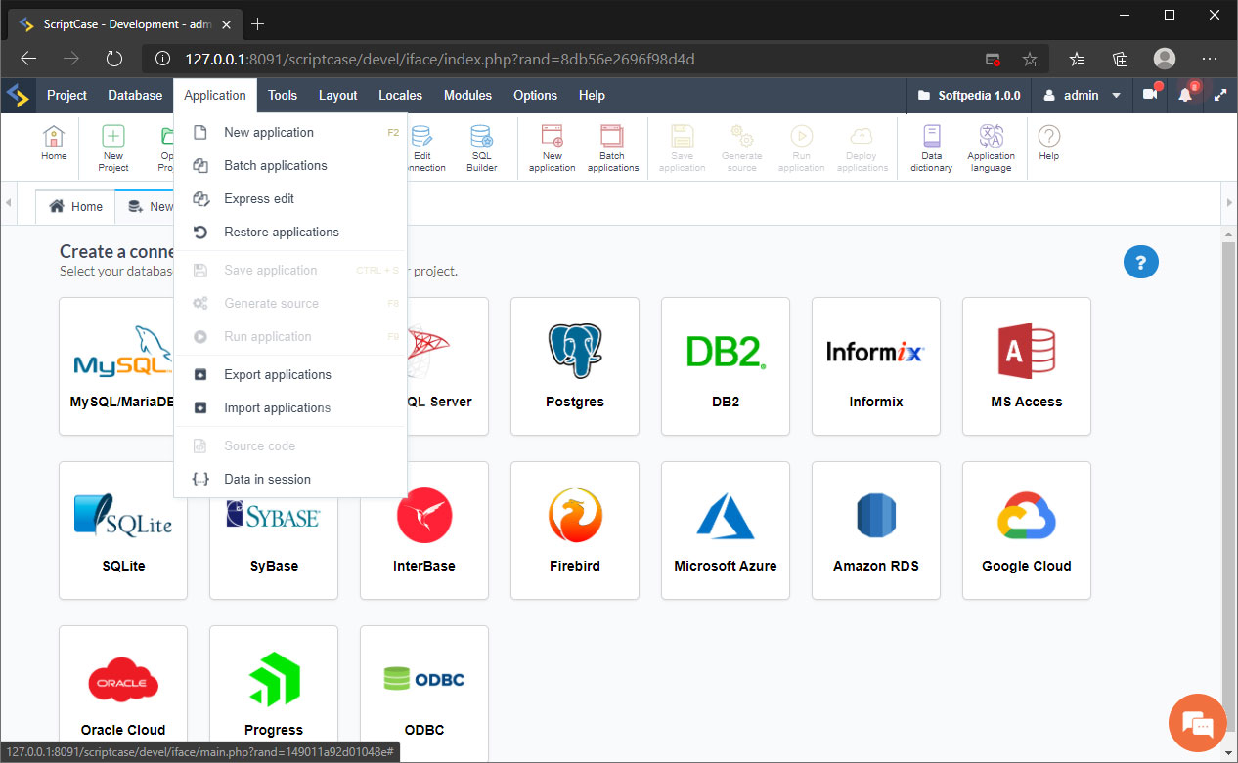
Task: Reload the page with the refresh button
Action: coord(114,59)
